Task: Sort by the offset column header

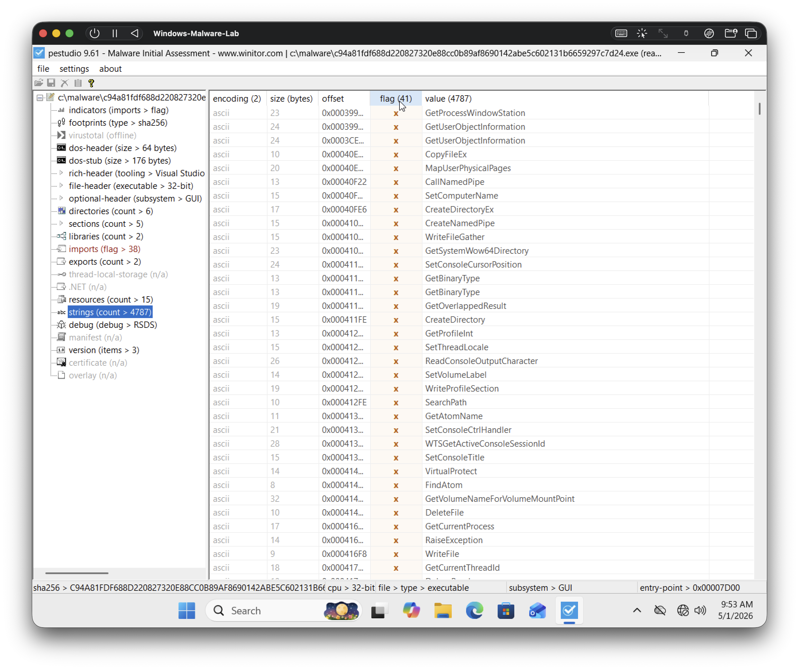Action: pos(344,98)
